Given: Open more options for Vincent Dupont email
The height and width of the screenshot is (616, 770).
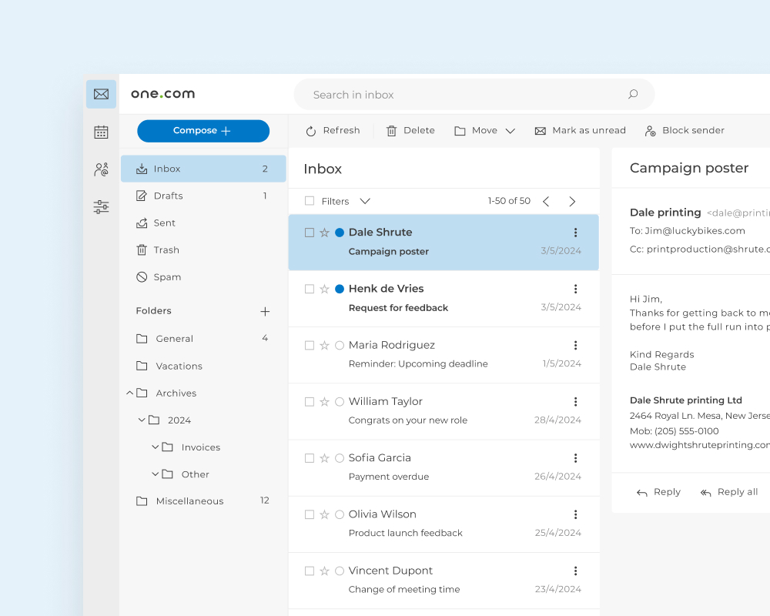Looking at the screenshot, I should (575, 571).
